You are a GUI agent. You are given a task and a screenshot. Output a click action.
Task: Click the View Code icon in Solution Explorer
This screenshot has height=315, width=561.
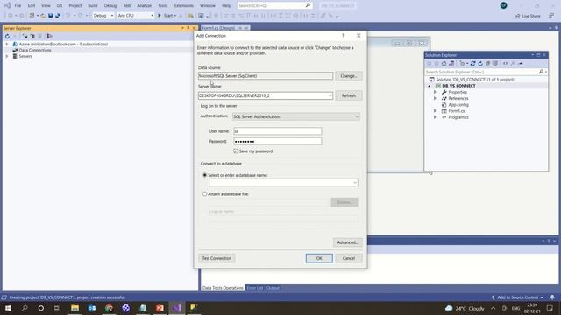tap(505, 64)
